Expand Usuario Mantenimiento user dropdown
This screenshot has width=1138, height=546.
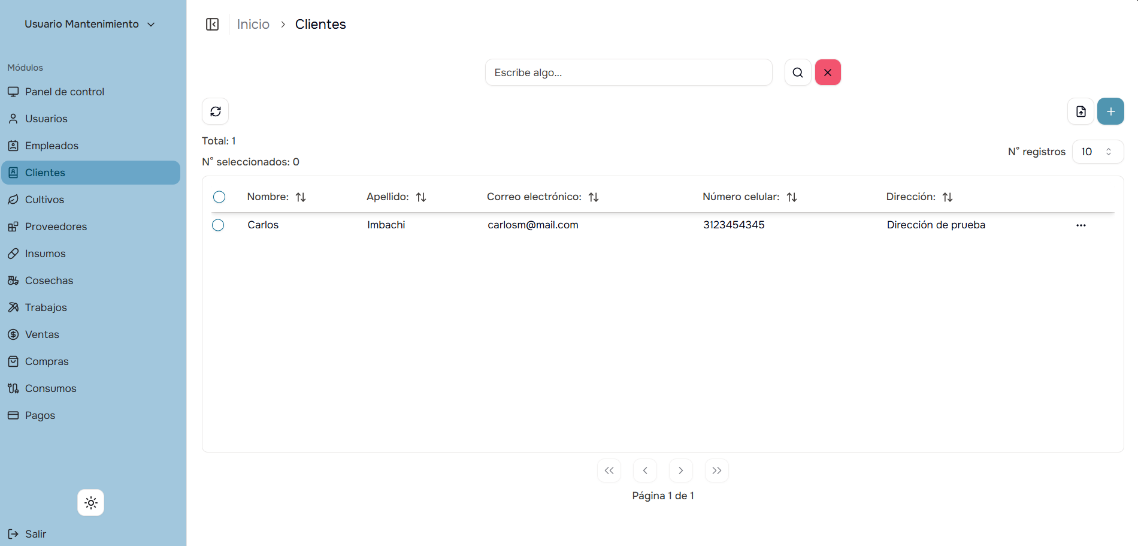point(90,24)
